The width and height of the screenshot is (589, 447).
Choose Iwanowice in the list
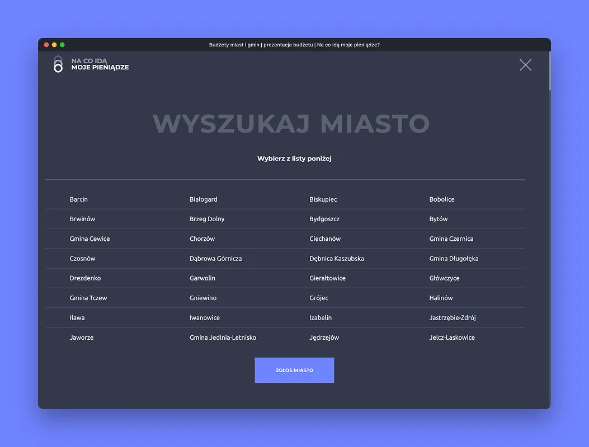pos(204,317)
